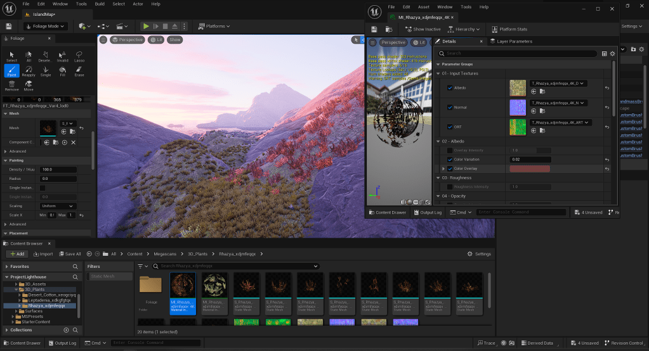Screen dimensions: 649x351
Task: Activate the Paint foliage tool
Action: [x=11, y=70]
